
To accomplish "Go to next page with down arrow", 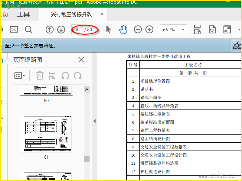I will (61, 30).
